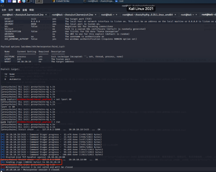Close the third tab root@kali: ~
The height and width of the screenshot is (172, 216).
(x=116, y=15)
